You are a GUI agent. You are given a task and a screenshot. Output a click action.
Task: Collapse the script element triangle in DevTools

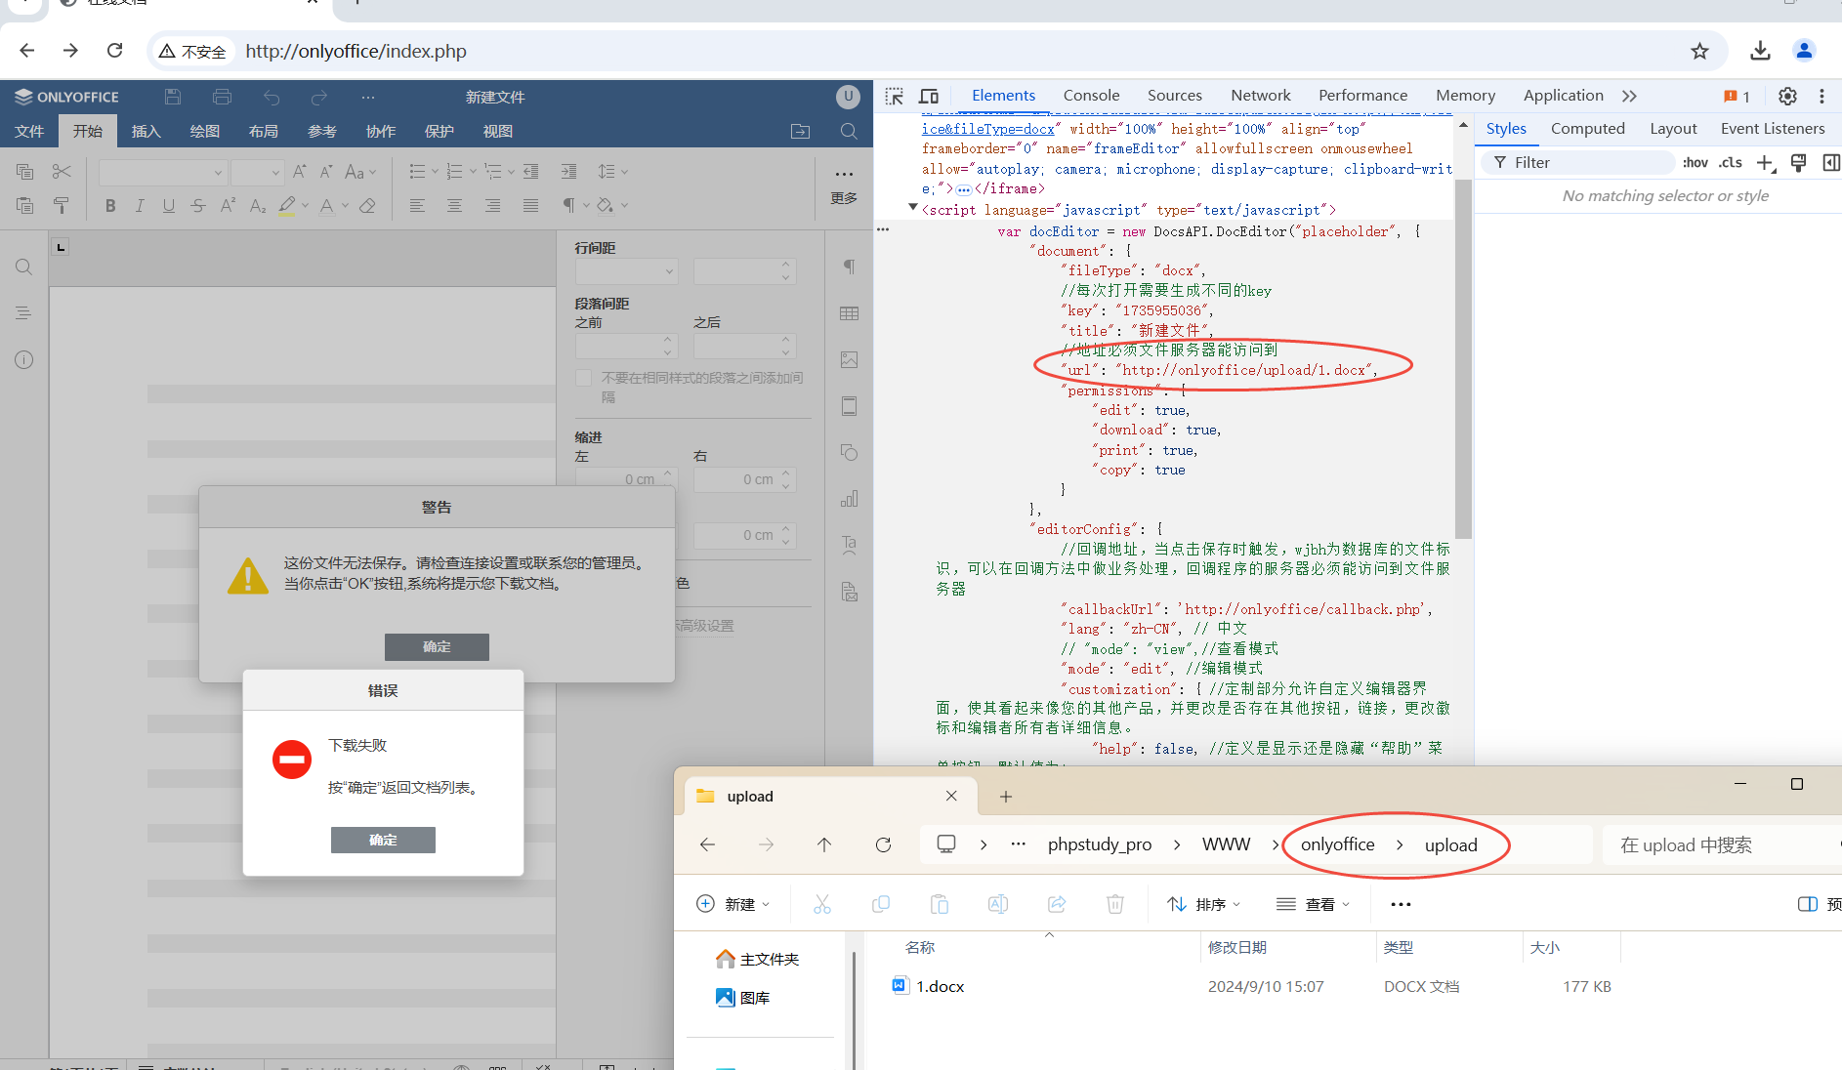[912, 207]
